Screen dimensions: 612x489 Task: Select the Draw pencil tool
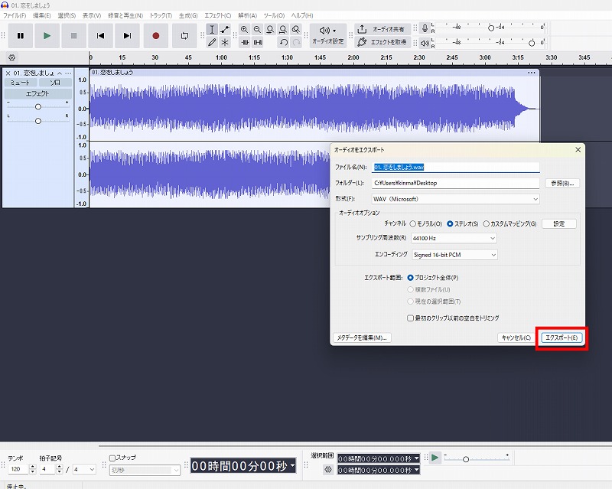(212, 42)
